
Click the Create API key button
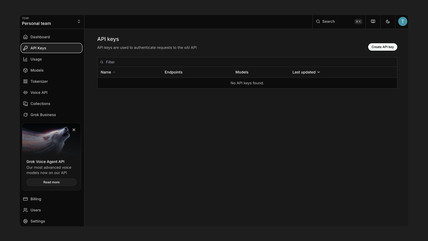coord(382,47)
